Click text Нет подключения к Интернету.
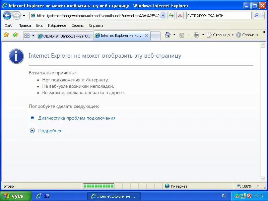This screenshot has height=201, width=268. [76, 80]
